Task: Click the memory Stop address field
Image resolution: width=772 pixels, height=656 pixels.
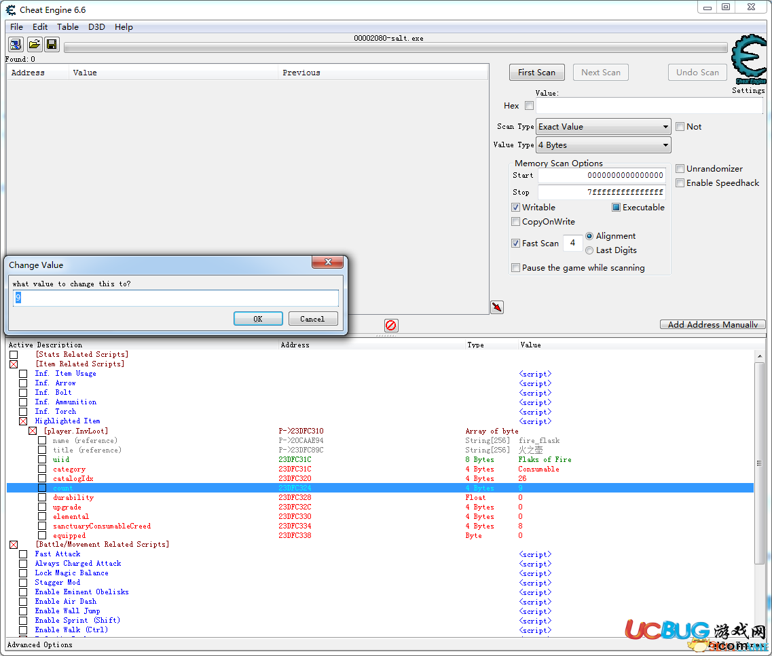Action: [602, 192]
